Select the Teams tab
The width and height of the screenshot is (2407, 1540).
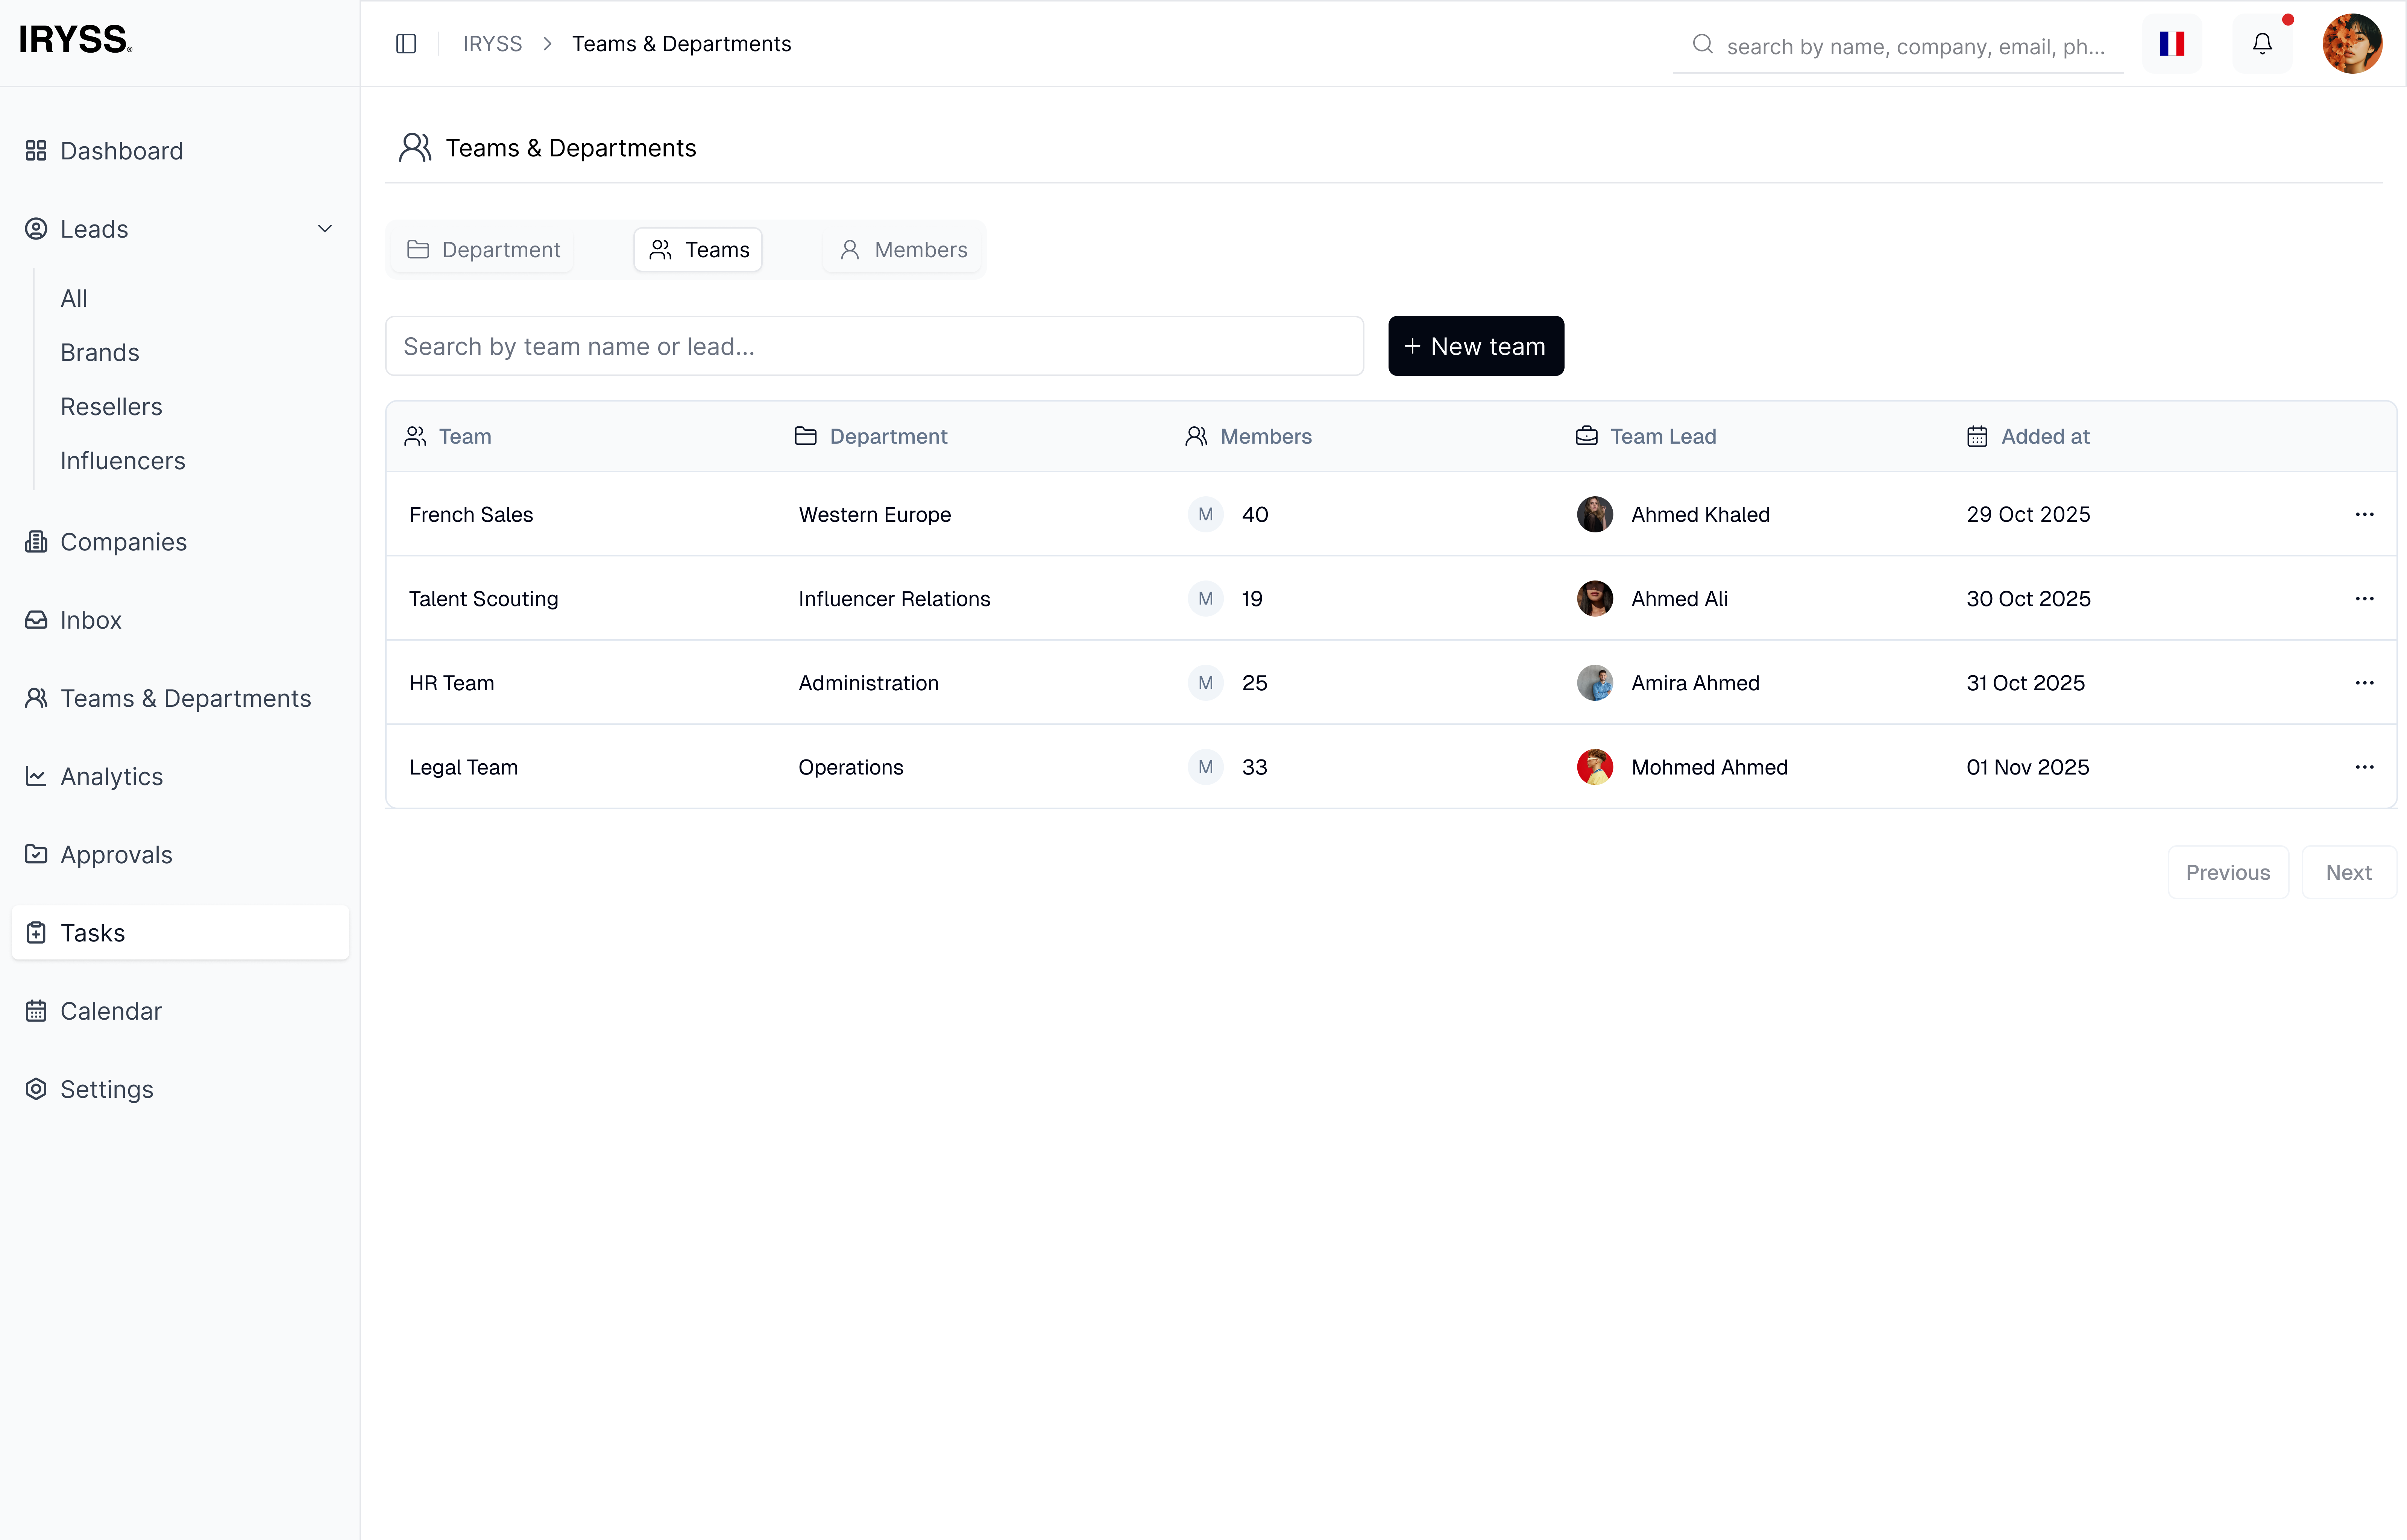click(698, 250)
